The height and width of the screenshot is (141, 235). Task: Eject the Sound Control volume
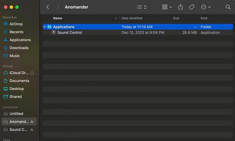[x=32, y=130]
